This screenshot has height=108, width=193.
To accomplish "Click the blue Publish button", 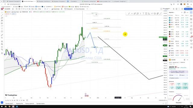I will (x=188, y=9).
